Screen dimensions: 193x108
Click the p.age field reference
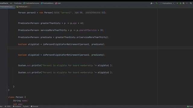(74, 23)
